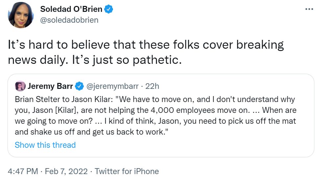
Task: Open the Soledad O'Brien display name
Action: [x=71, y=9]
